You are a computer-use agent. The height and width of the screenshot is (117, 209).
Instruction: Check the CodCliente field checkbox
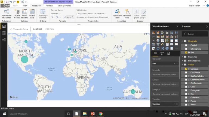tap(186, 72)
